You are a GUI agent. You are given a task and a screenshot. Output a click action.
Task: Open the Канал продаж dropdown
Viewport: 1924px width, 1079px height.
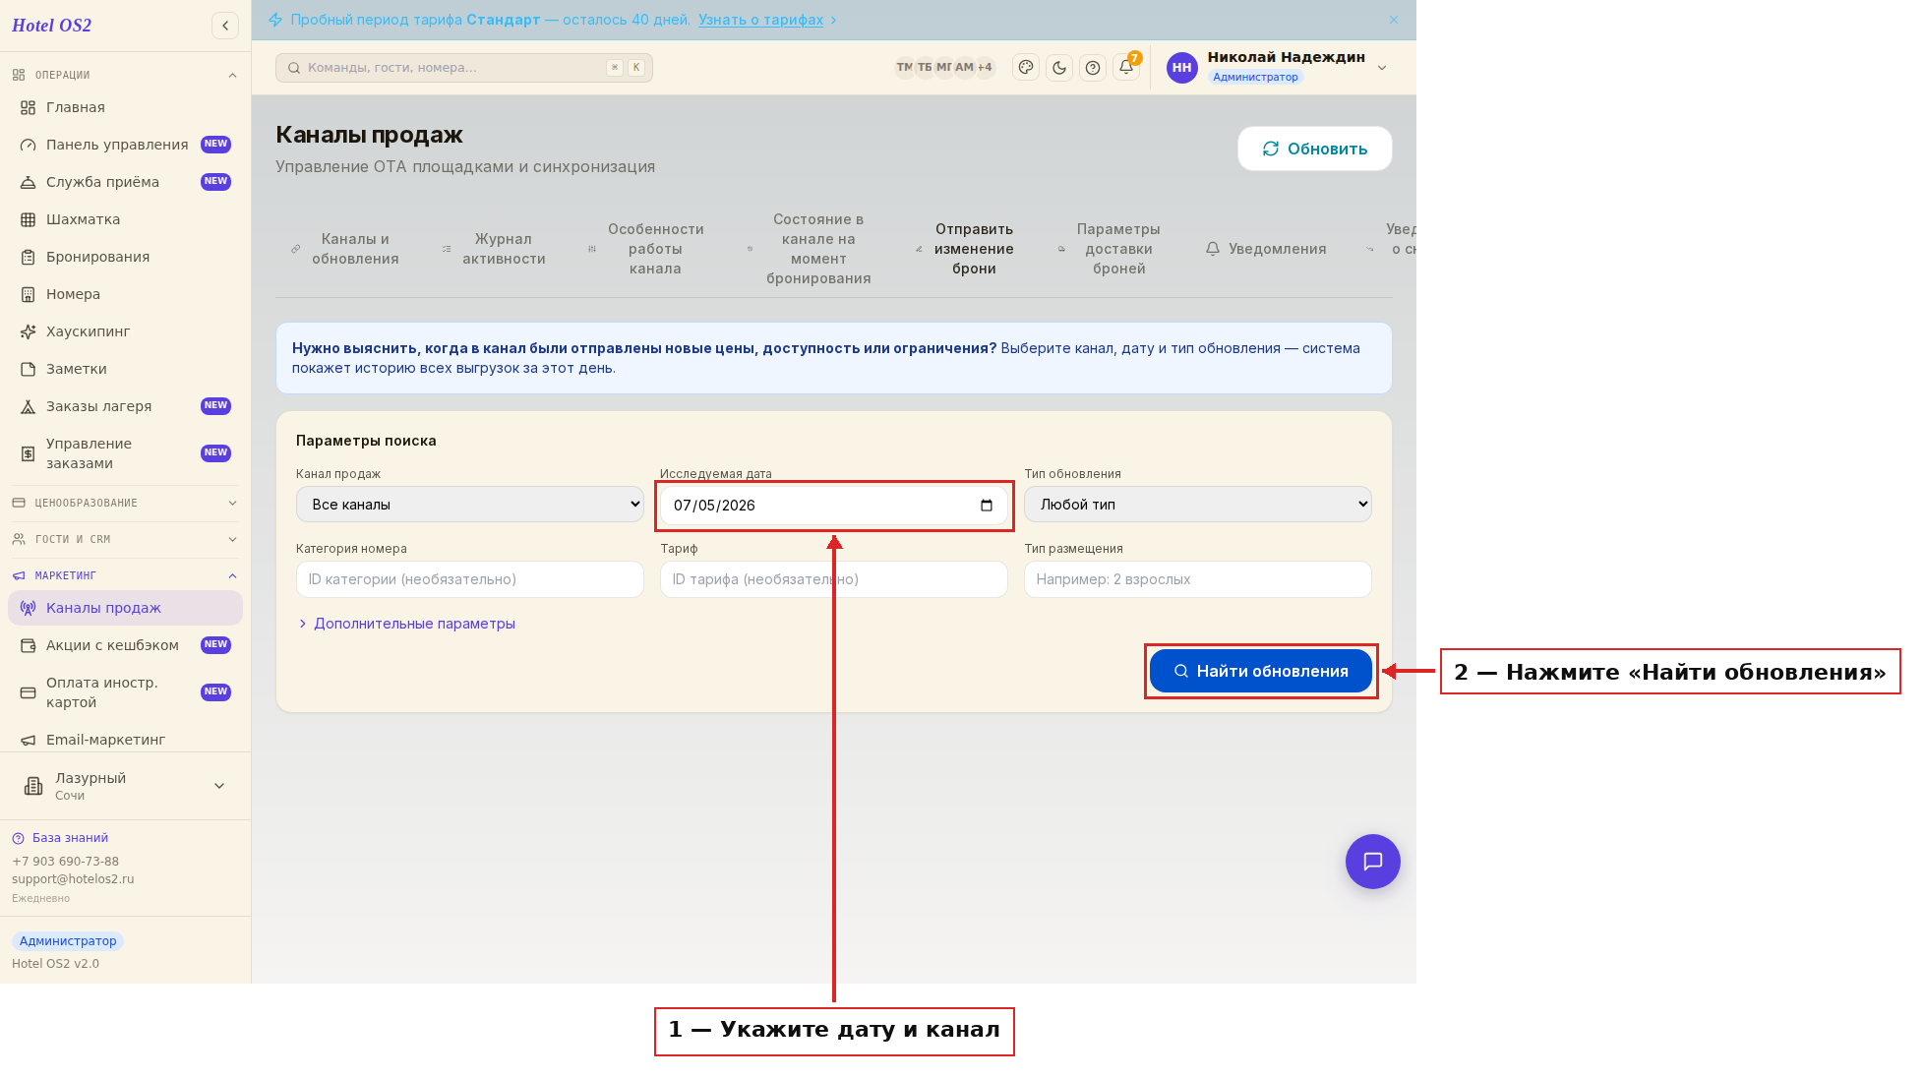pyautogui.click(x=470, y=505)
